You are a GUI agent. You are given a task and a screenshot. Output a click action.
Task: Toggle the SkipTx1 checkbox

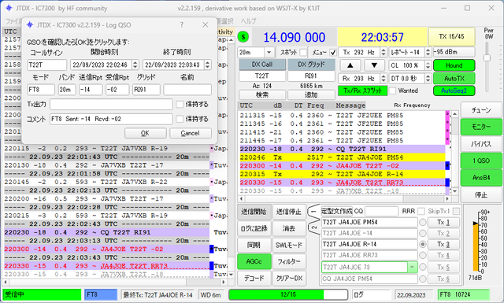456,211
